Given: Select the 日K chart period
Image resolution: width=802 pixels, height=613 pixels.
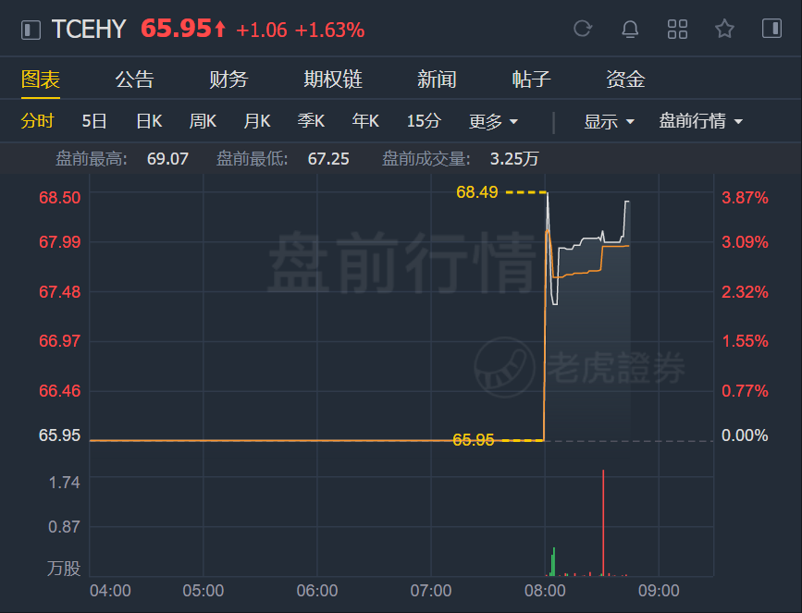Looking at the screenshot, I should point(149,121).
